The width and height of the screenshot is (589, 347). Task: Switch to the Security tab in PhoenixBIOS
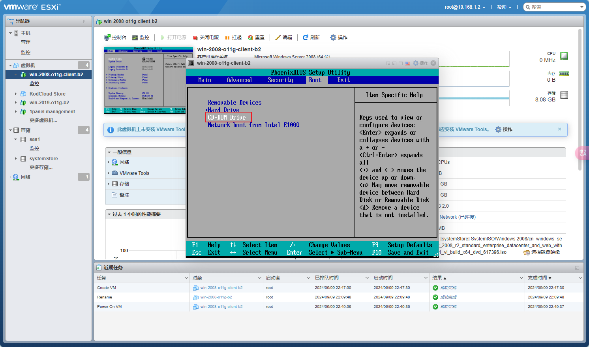[280, 80]
